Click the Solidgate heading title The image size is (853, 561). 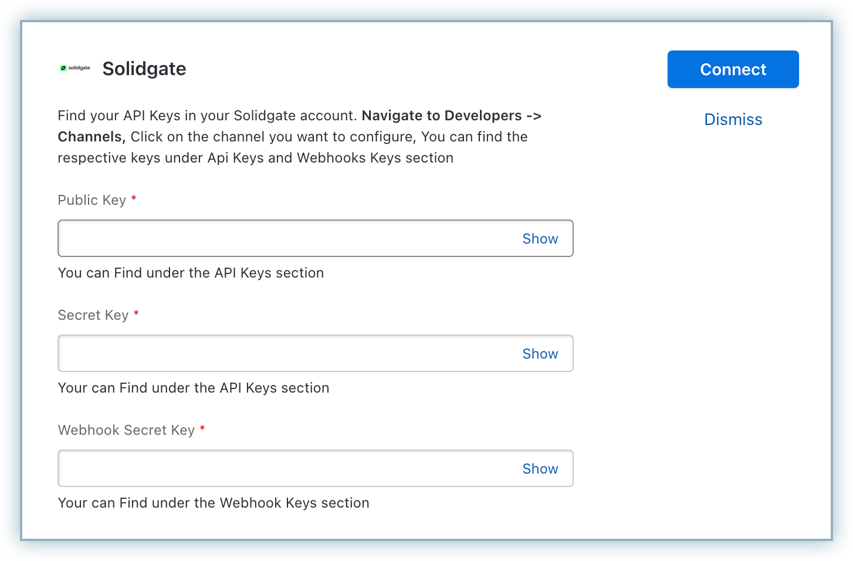(144, 69)
